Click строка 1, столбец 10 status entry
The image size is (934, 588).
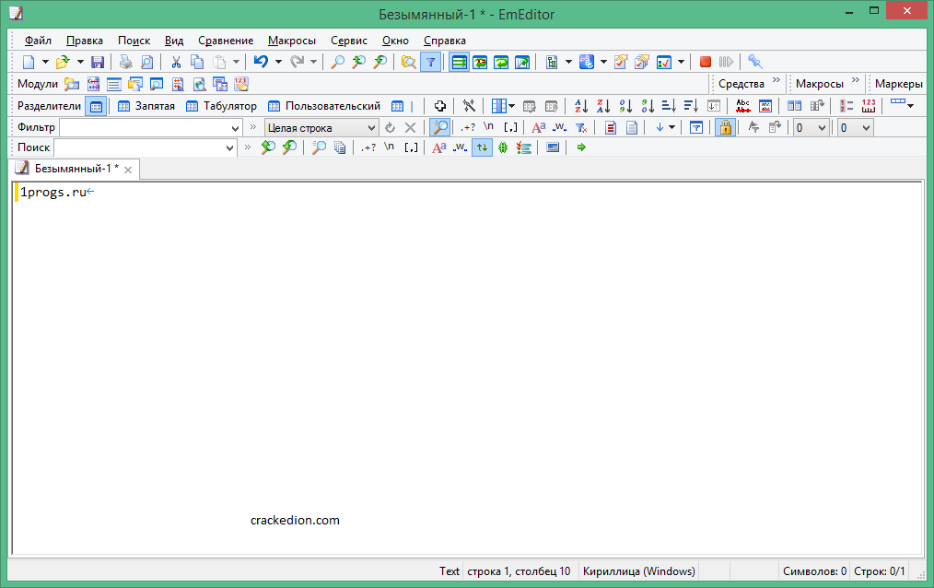click(519, 571)
